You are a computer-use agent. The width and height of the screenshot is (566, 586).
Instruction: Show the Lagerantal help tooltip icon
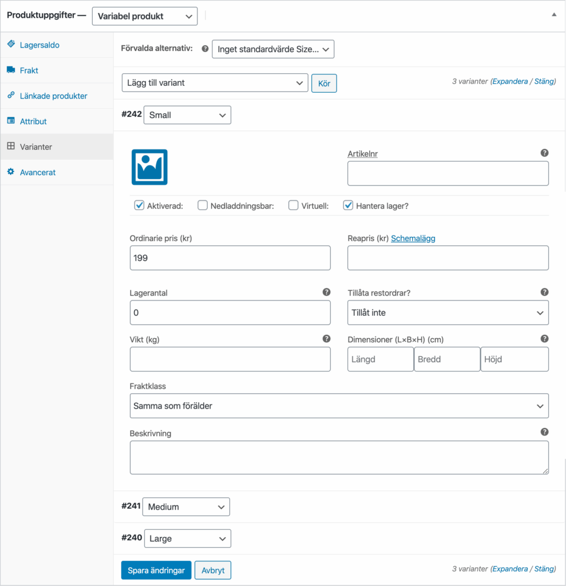[x=327, y=292]
